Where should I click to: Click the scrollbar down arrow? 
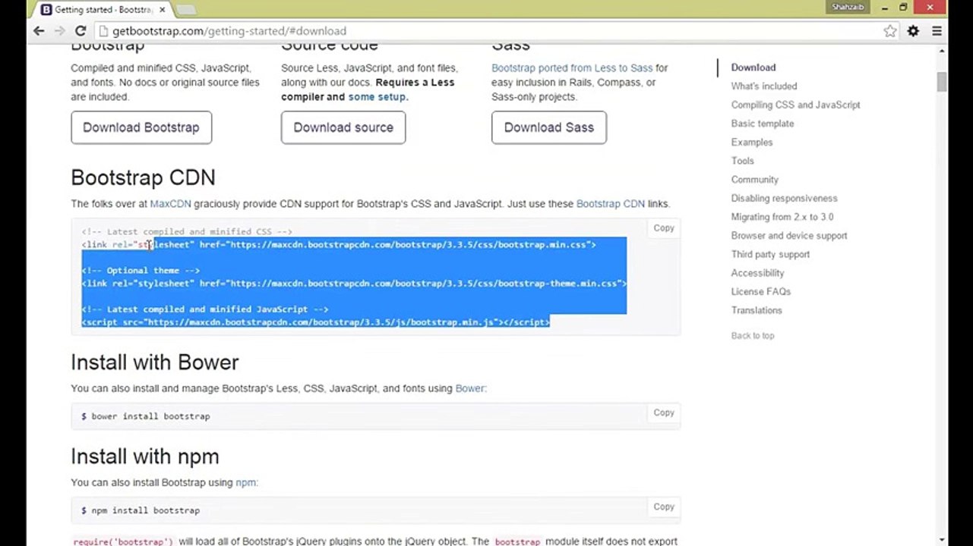(942, 540)
